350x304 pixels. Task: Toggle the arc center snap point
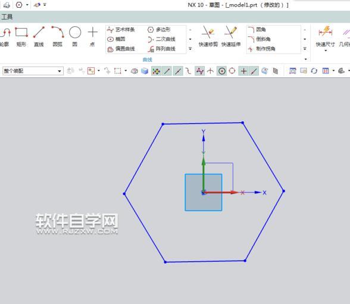[221, 71]
